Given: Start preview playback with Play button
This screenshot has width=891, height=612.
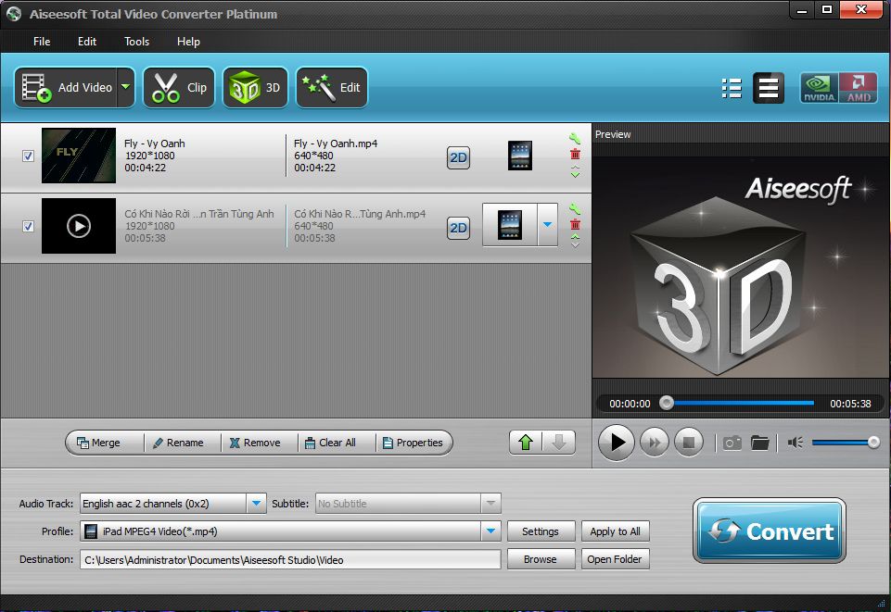Looking at the screenshot, I should (x=617, y=443).
